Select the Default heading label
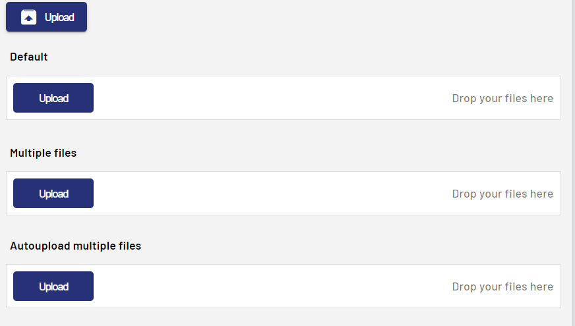 (29, 57)
